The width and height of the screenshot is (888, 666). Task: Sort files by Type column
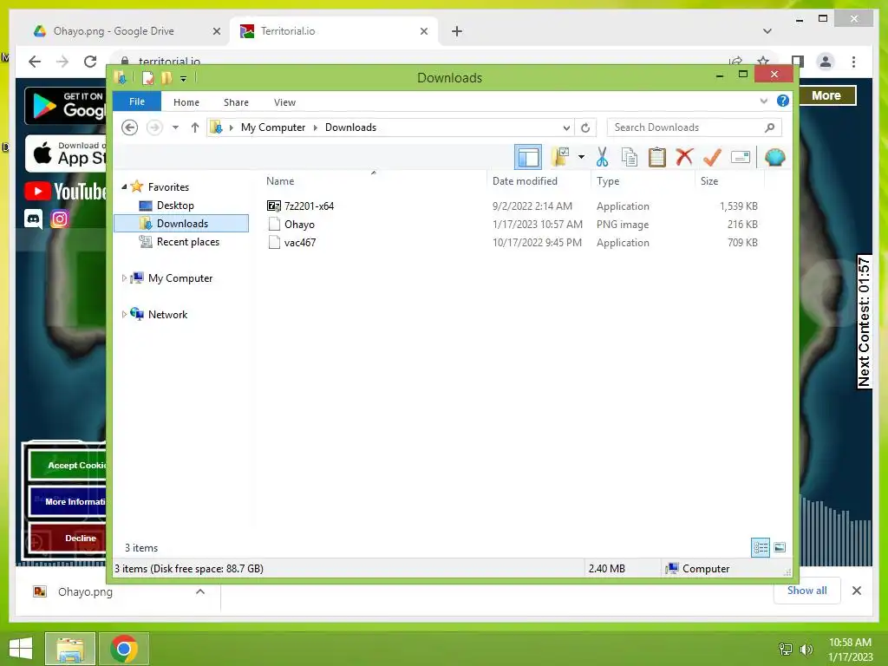click(608, 181)
